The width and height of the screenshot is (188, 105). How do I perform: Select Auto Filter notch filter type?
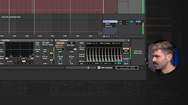click(x=16, y=58)
